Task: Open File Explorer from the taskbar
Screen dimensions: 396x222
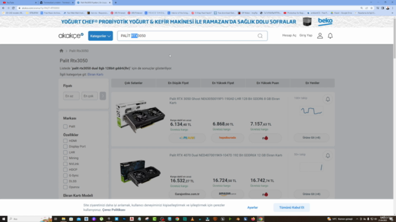Action: click(x=63, y=219)
